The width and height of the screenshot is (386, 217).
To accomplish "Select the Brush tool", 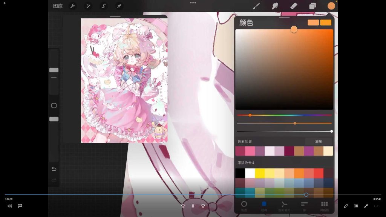I will click(x=256, y=6).
